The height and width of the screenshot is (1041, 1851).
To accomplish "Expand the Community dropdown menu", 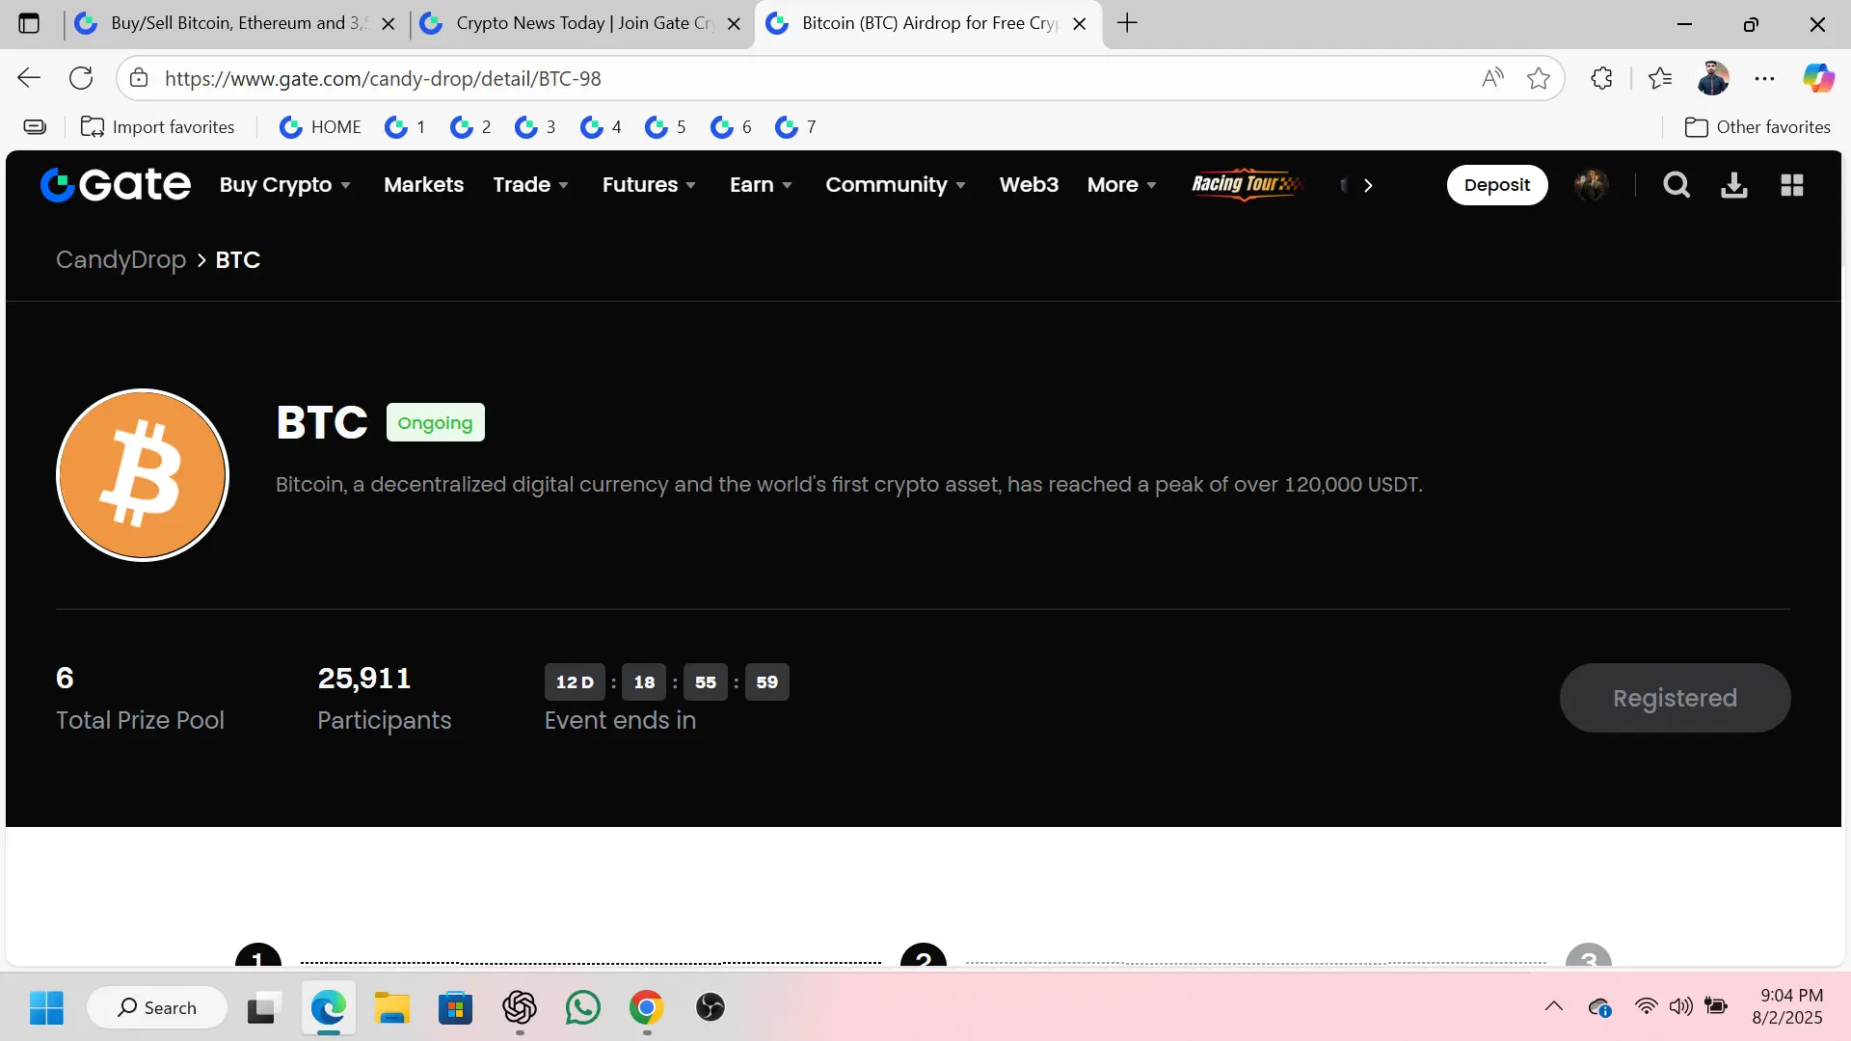I will [896, 185].
